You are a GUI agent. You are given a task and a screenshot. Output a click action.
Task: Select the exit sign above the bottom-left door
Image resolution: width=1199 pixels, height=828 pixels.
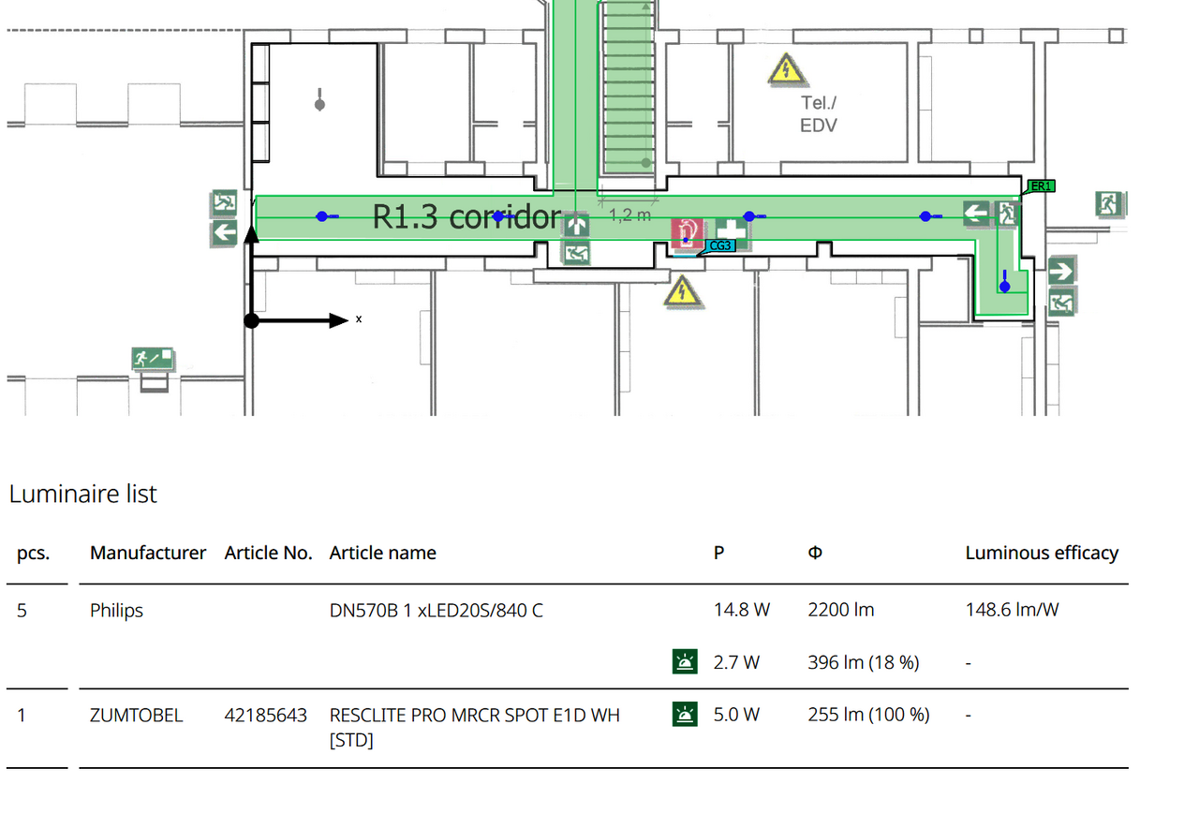[x=153, y=358]
